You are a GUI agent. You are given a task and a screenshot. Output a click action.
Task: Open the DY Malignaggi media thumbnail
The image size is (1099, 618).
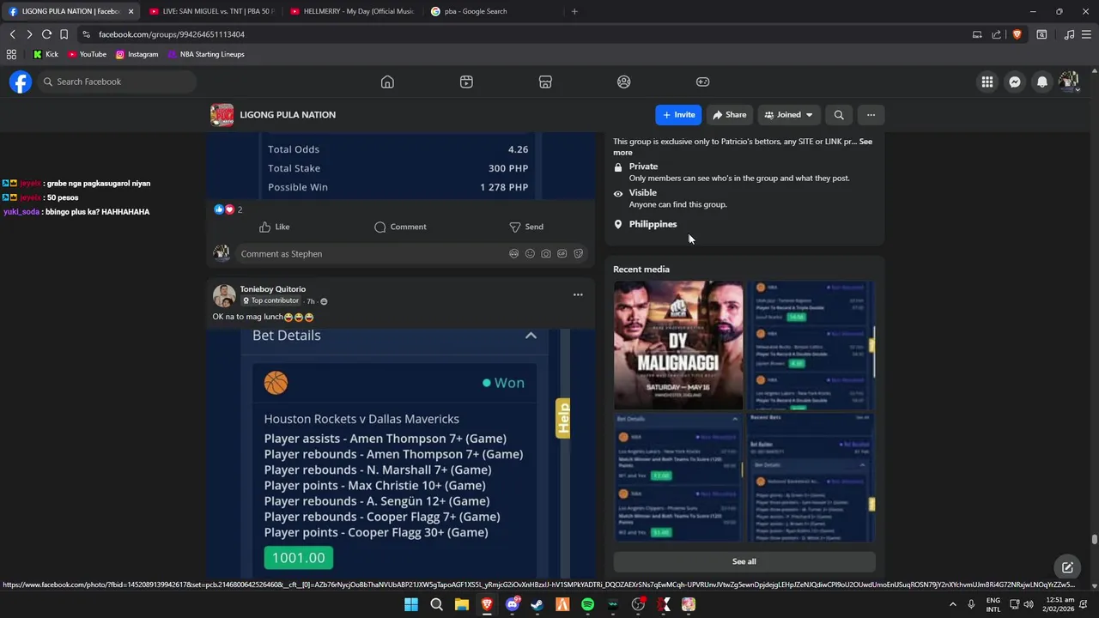click(678, 345)
